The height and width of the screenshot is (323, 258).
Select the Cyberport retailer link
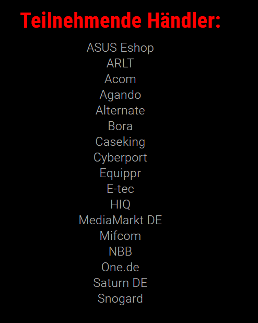point(120,158)
